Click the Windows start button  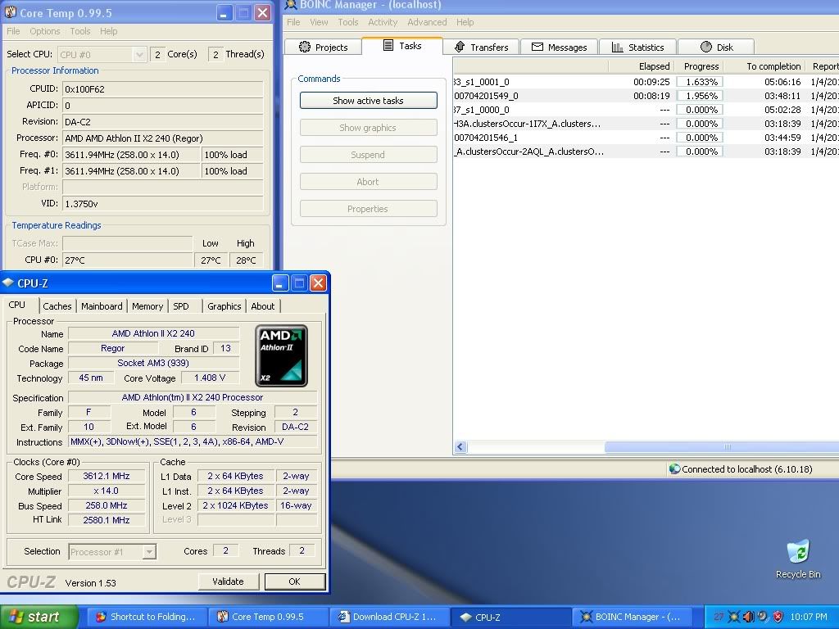[39, 617]
